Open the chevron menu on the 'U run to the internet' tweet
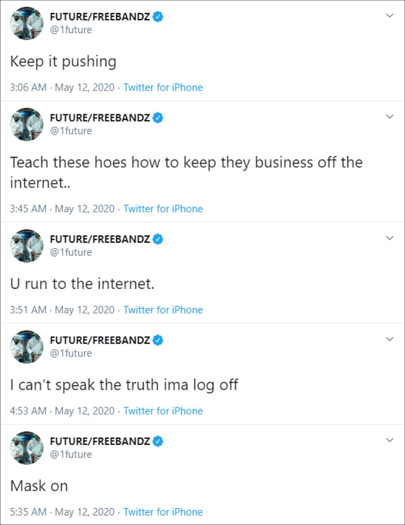Image resolution: width=405 pixels, height=525 pixels. point(389,238)
